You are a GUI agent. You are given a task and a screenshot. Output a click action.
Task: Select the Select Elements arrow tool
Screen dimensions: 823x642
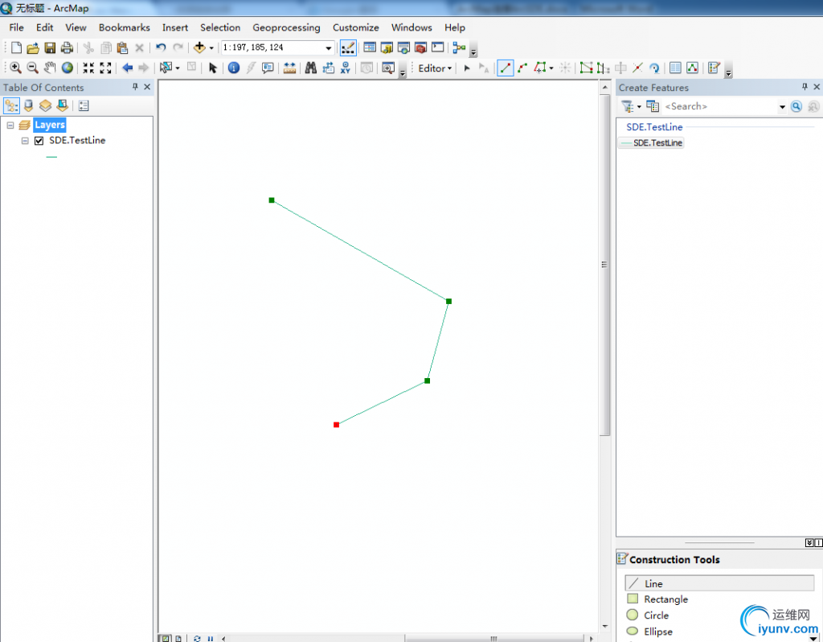[x=212, y=68]
